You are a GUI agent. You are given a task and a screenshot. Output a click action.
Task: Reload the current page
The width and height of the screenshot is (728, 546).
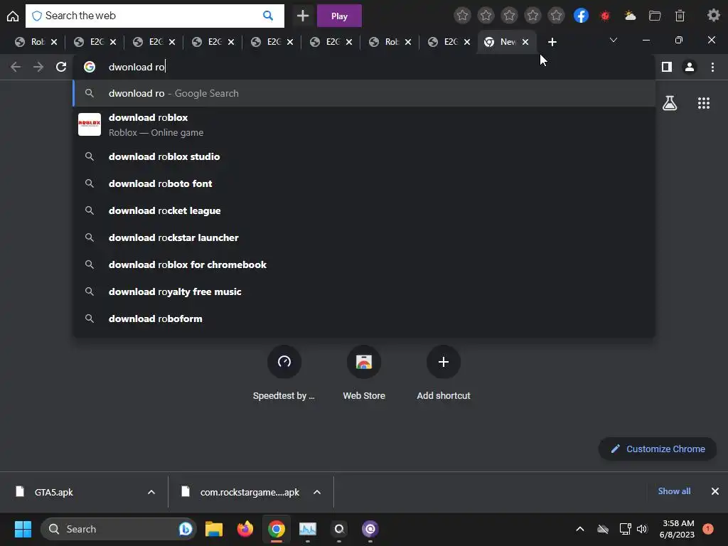[x=61, y=67]
